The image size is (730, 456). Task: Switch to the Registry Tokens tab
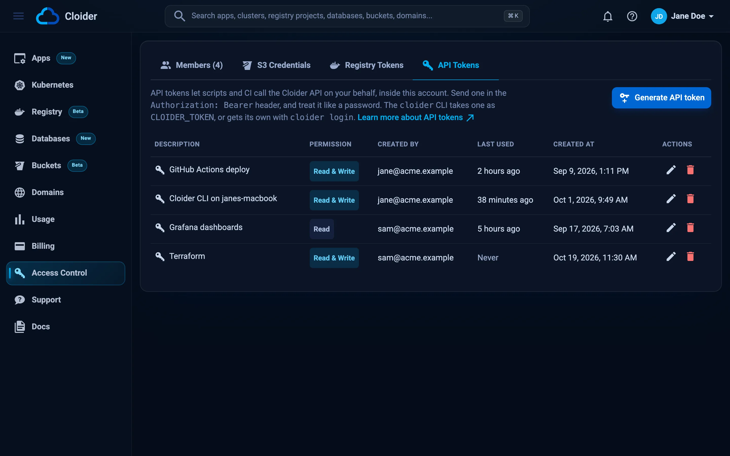[367, 65]
